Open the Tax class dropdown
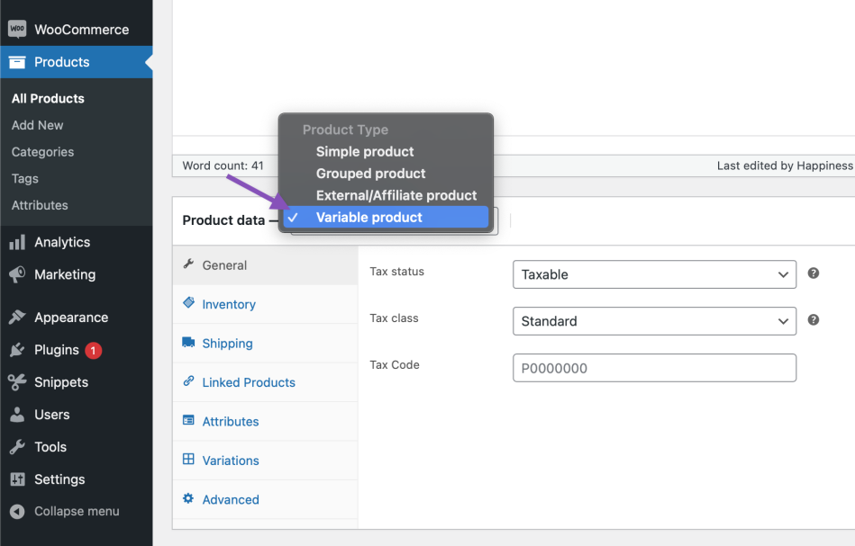 (654, 321)
